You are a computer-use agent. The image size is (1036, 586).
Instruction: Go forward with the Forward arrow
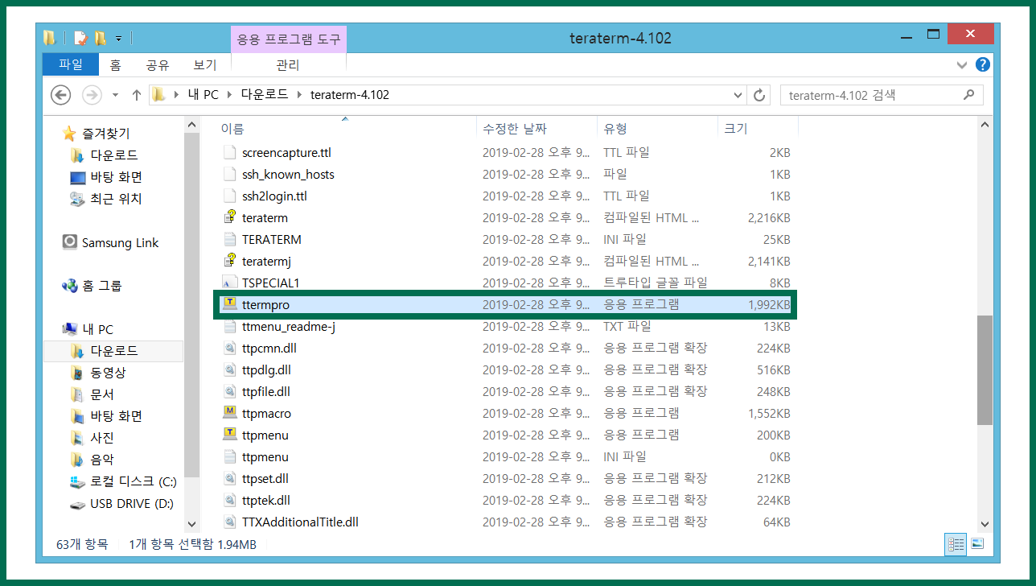click(x=92, y=95)
